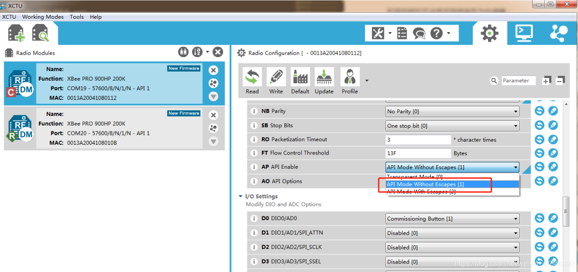Open the AP API Enable dropdown
This screenshot has height=272, width=578.
pos(452,167)
